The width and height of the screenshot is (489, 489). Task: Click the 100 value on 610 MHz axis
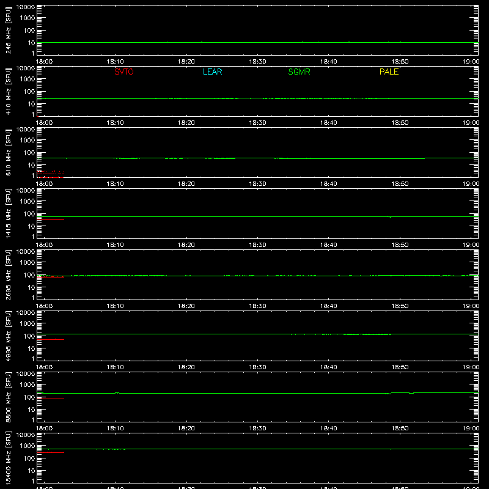coord(29,153)
